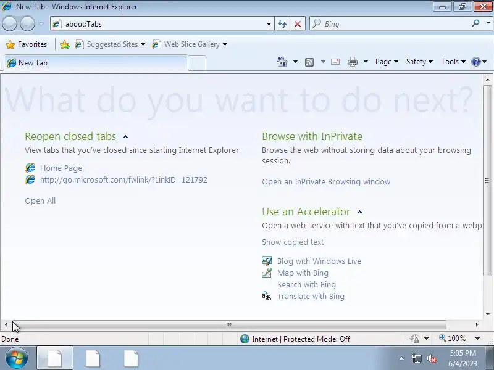
Task: Click the Print icon
Action: [x=352, y=62]
